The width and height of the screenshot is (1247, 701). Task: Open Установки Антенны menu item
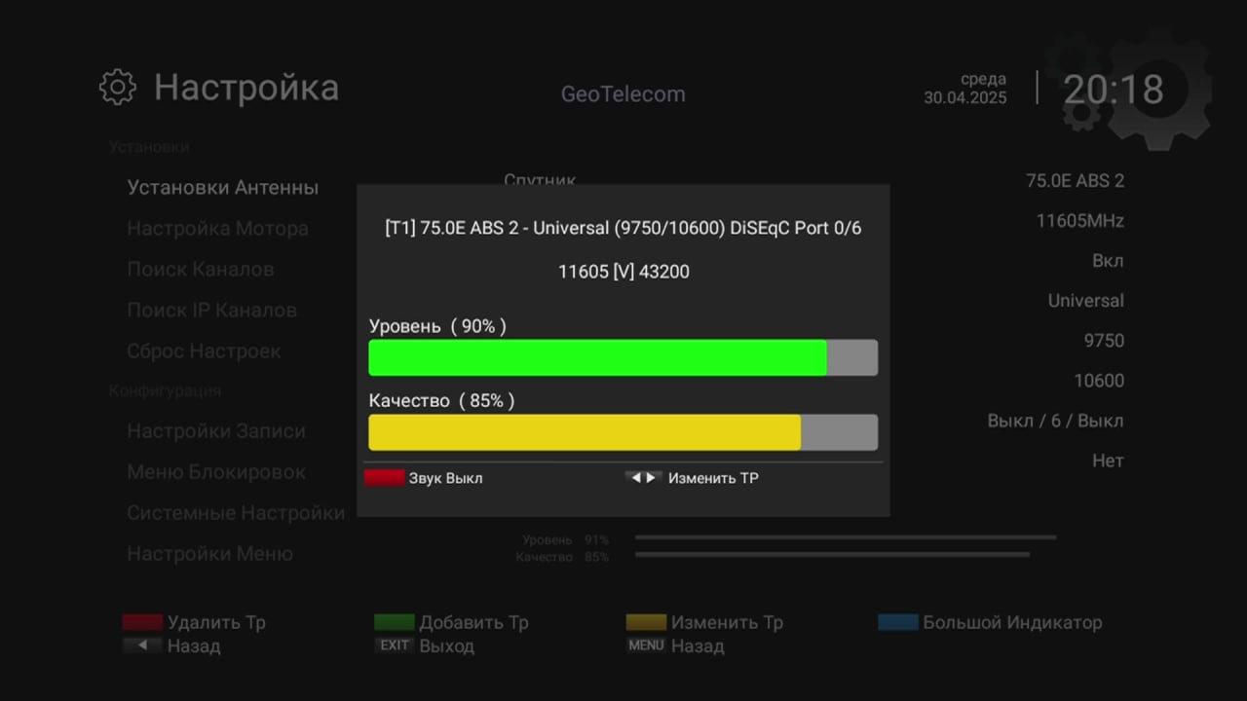pyautogui.click(x=223, y=188)
